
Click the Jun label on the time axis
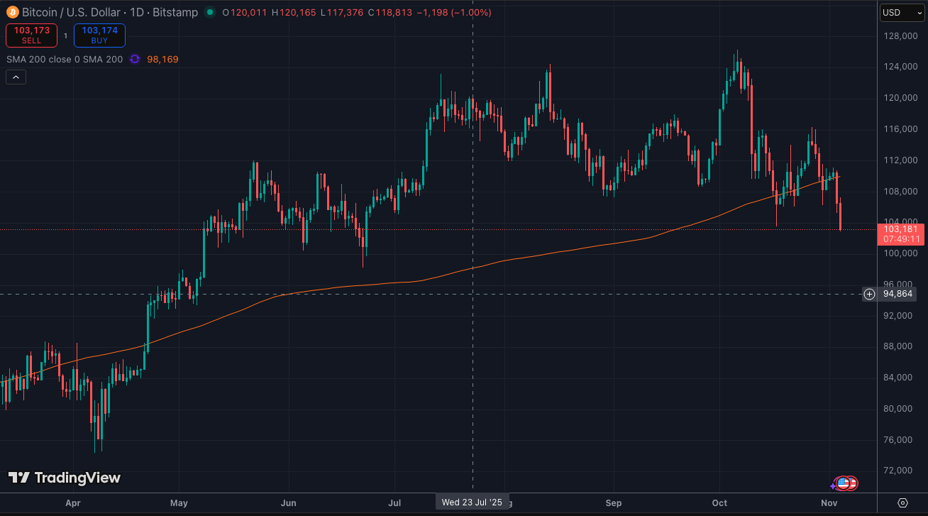[288, 503]
